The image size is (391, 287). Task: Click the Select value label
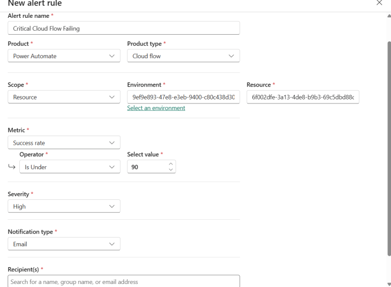[x=143, y=154]
